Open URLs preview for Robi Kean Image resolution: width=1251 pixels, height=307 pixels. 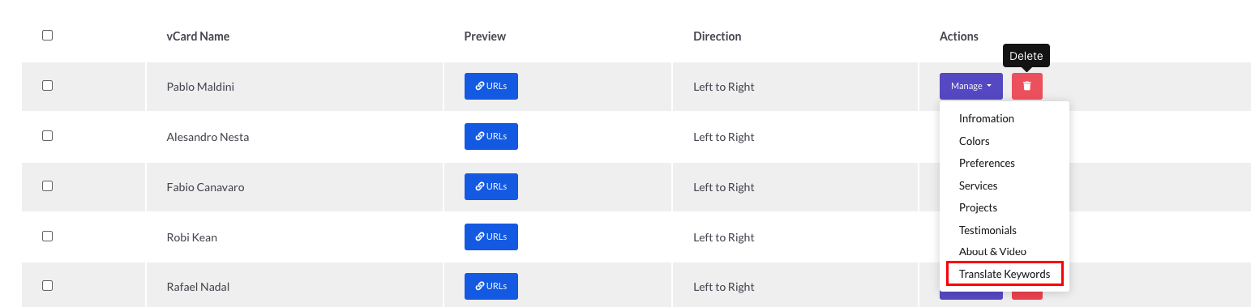(491, 237)
